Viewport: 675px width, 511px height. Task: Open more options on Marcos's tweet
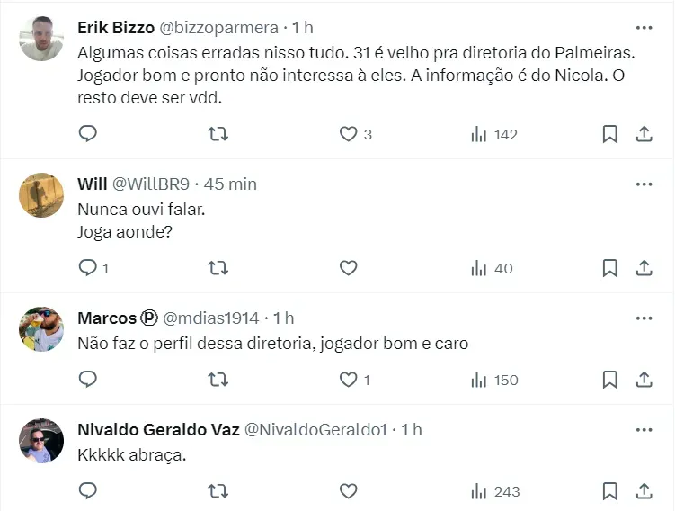pyautogui.click(x=644, y=318)
